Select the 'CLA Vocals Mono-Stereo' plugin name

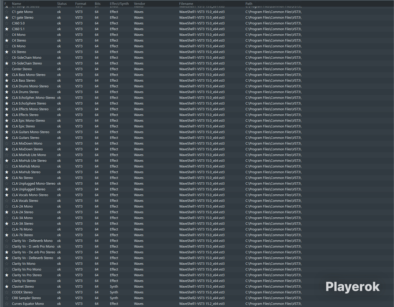30,195
